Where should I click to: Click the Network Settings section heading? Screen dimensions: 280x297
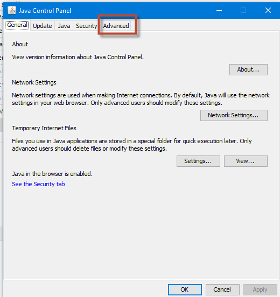point(34,82)
